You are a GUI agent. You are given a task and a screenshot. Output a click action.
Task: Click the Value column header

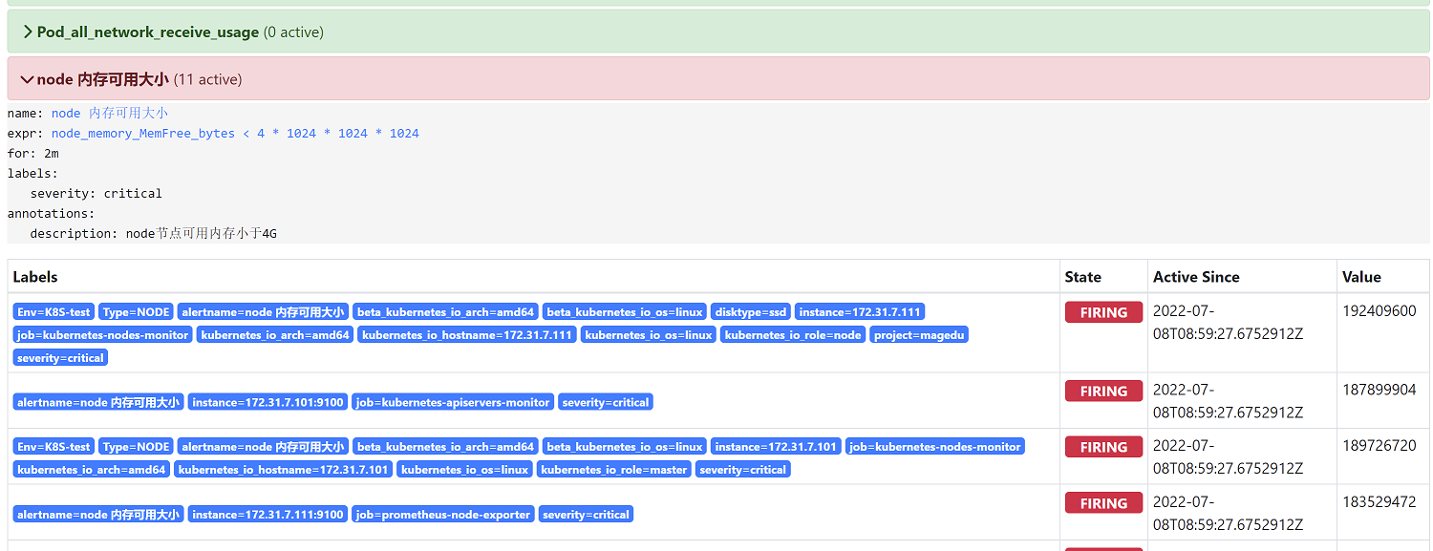pos(1361,277)
